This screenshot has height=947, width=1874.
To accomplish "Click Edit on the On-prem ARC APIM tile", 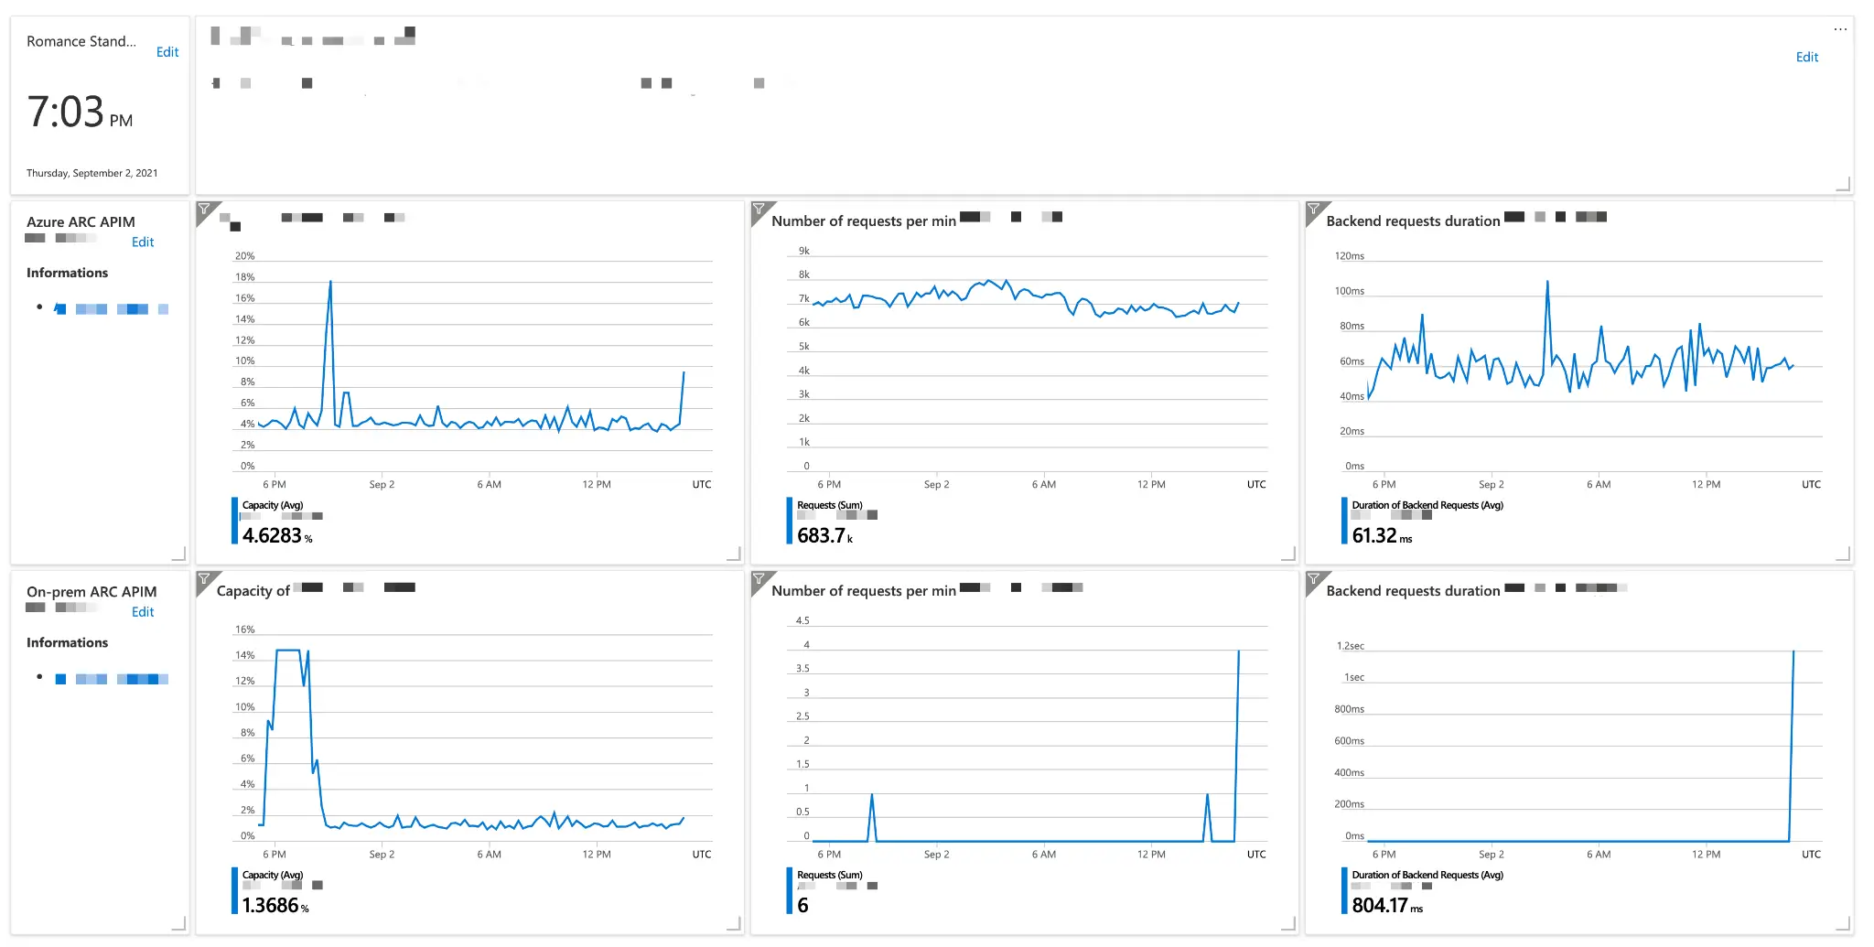I will click(x=143, y=611).
